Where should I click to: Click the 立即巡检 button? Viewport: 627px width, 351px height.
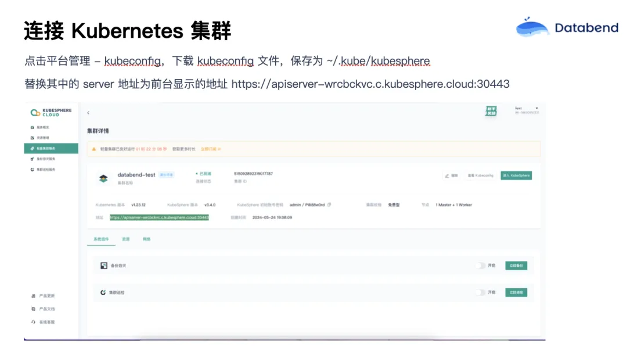[516, 292]
